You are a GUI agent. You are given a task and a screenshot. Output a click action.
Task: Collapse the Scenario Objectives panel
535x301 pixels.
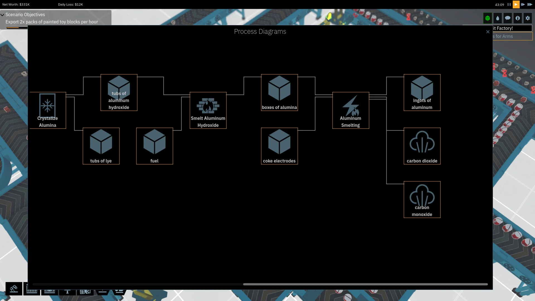pos(3,15)
